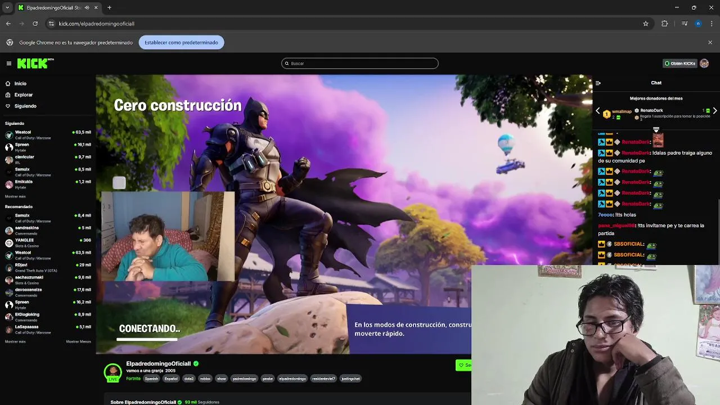Click the peake tag
Viewport: 720px width, 405px height.
click(268, 379)
